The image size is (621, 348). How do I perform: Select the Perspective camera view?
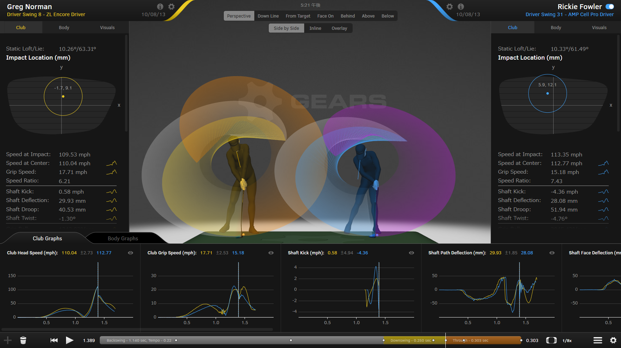pyautogui.click(x=239, y=16)
